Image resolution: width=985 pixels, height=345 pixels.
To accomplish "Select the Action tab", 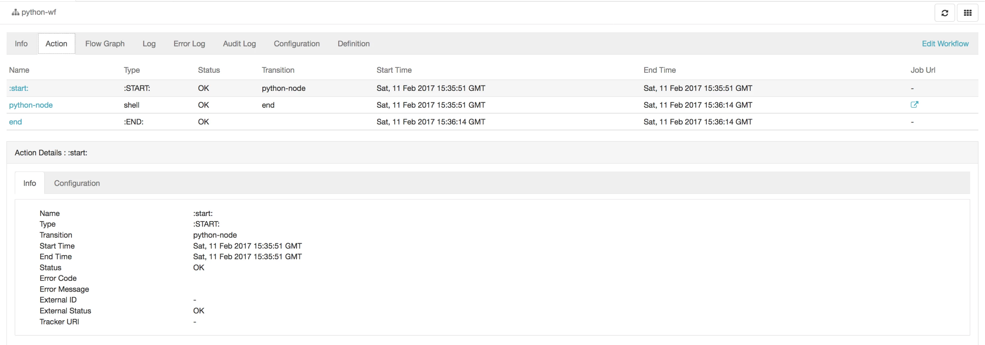I will click(x=56, y=43).
